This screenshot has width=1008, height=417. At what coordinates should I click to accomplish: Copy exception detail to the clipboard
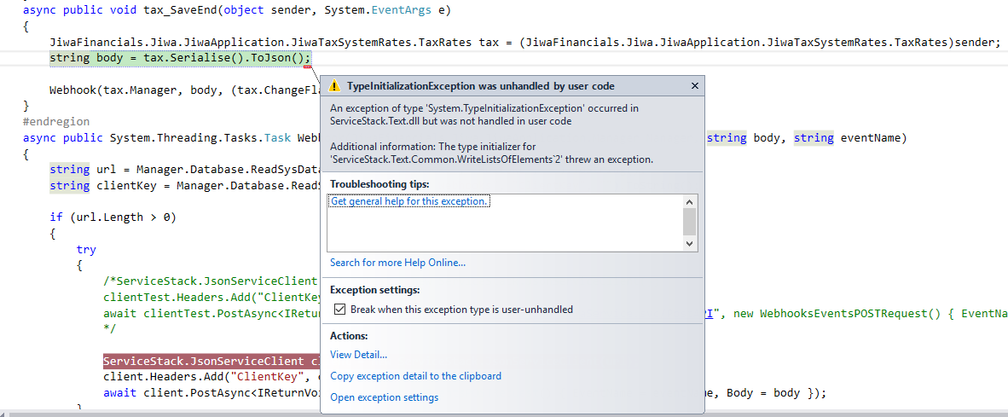pos(415,376)
